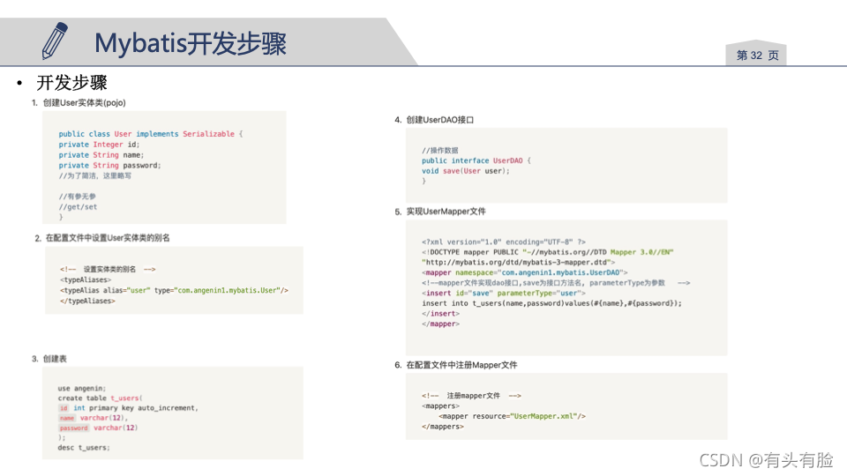Screen dimensions: 847x476
Task: Click step heading '在配置文件中注册Mapper文件'
Action: coord(461,365)
